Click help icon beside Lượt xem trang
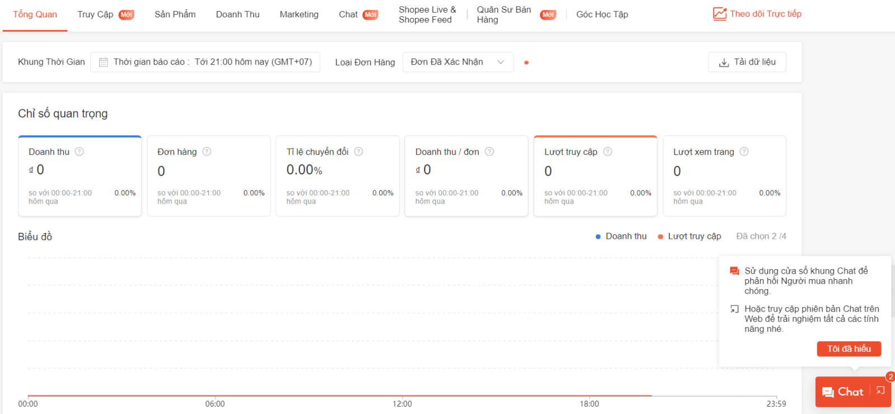895x414 pixels. coord(744,152)
